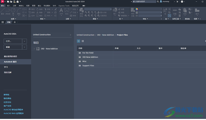The image size is (206, 120).
Task: Click the Trim (修剪) tool
Action: coord(47,9)
